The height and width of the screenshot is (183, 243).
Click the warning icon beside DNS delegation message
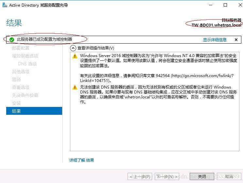coord(75,87)
